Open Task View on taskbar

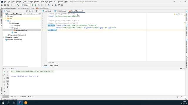click(14, 103)
